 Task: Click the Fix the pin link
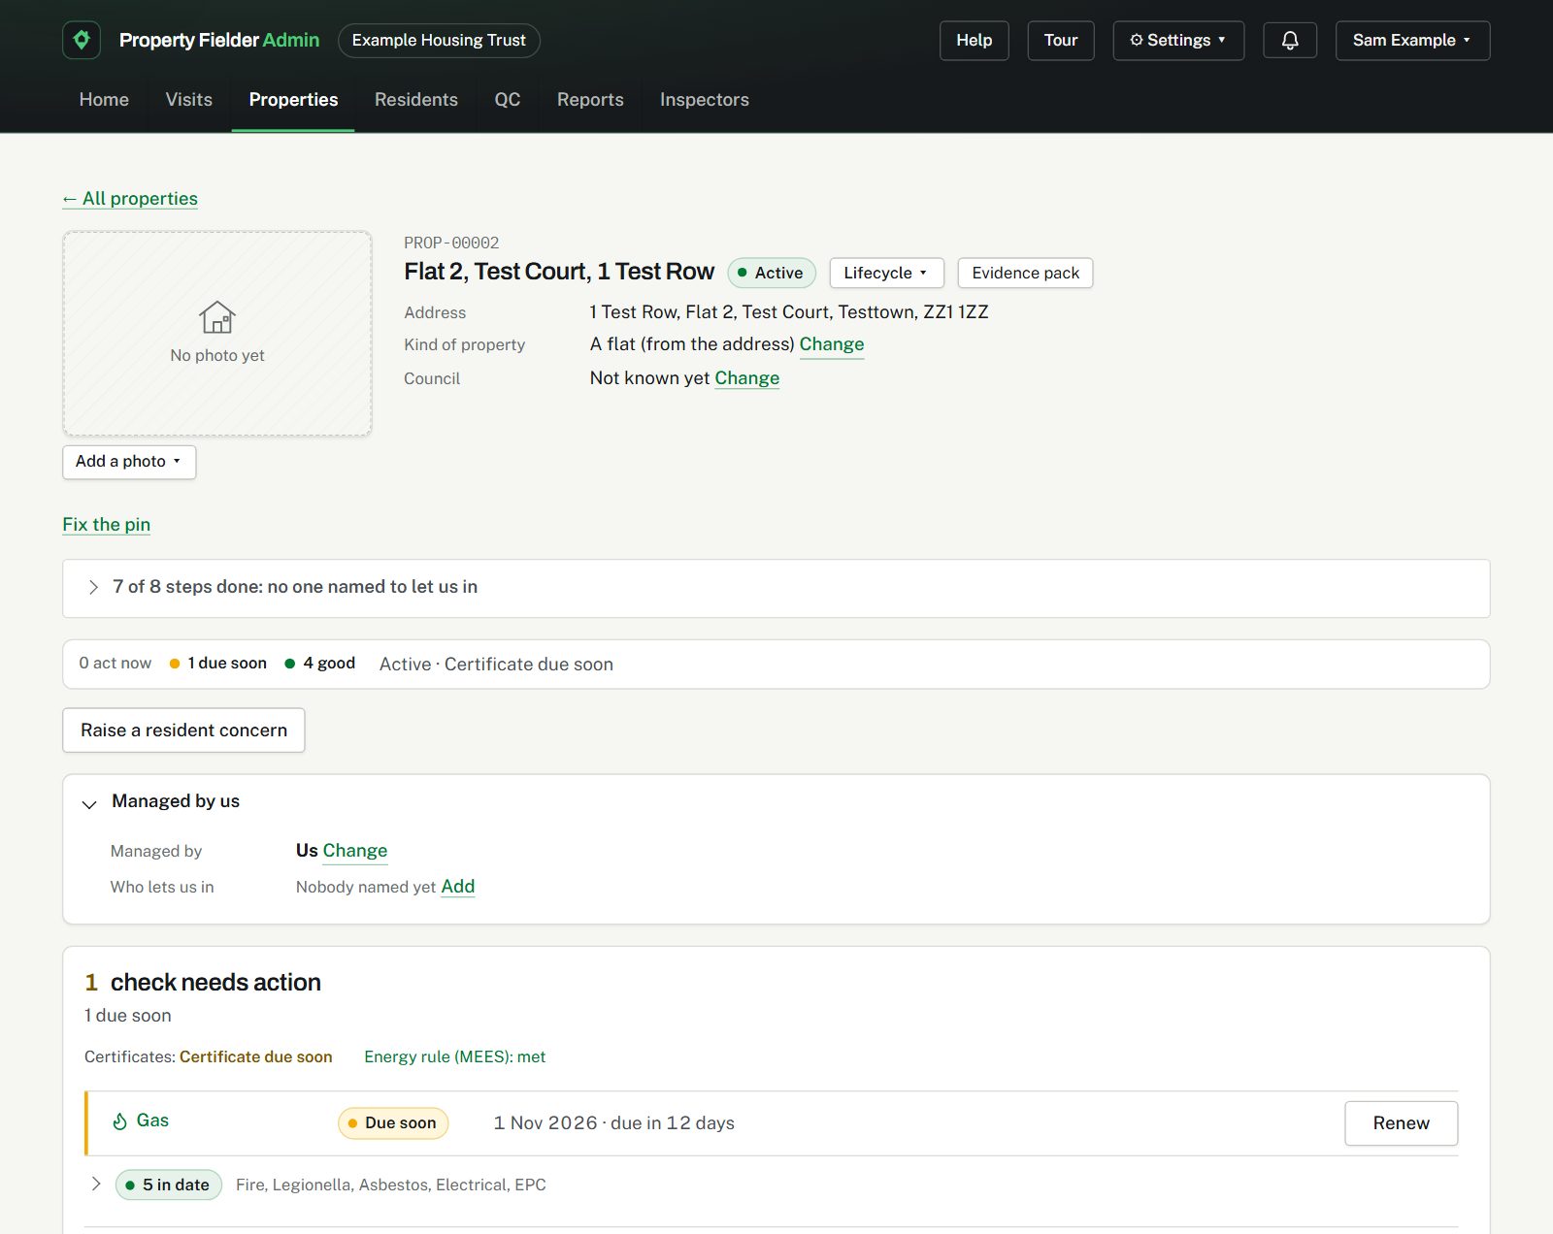[107, 525]
